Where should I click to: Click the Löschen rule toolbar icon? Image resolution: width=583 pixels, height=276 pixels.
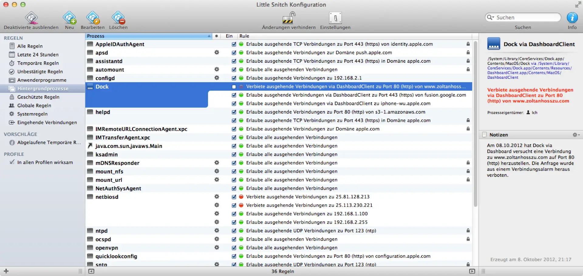118,18
